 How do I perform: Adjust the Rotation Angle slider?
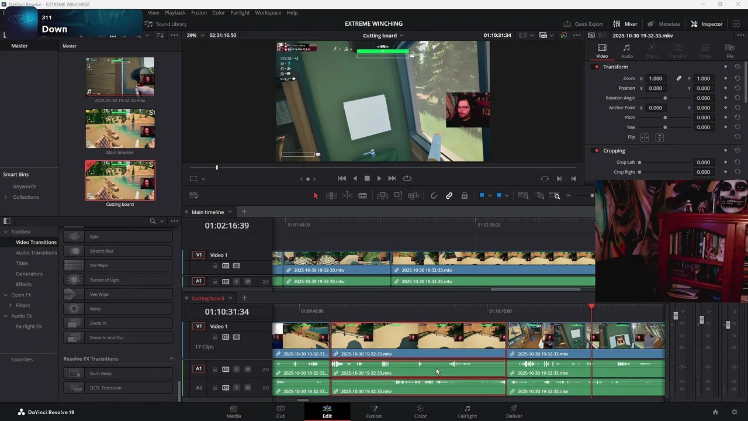click(x=665, y=98)
